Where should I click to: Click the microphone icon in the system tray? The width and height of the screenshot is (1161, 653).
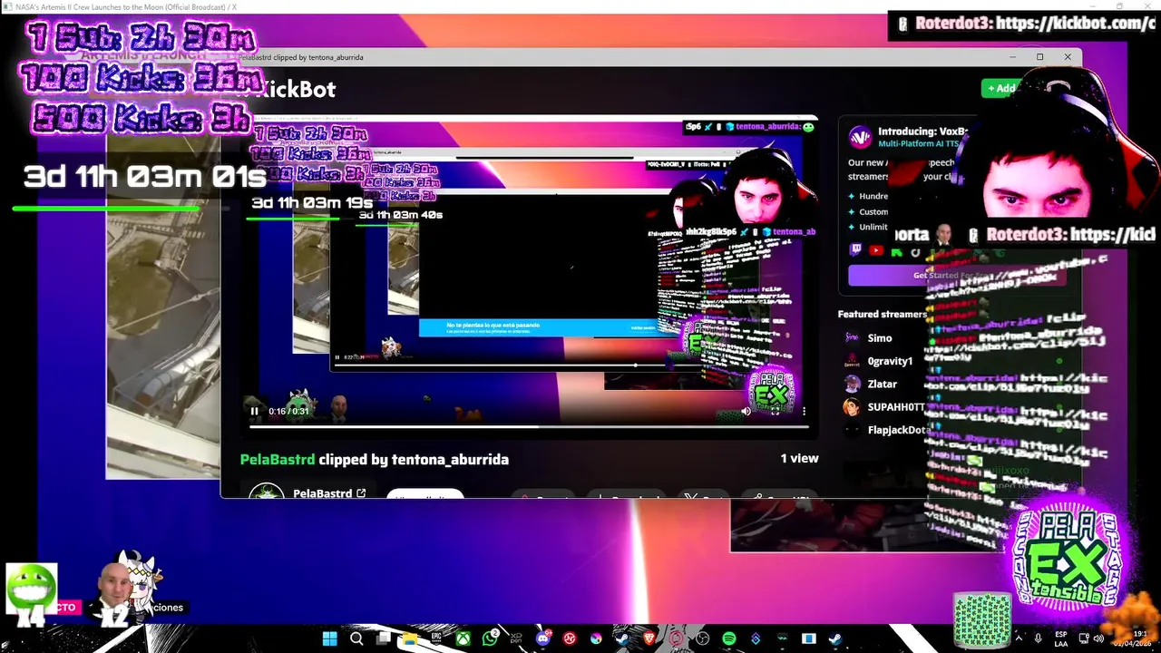tap(1038, 638)
